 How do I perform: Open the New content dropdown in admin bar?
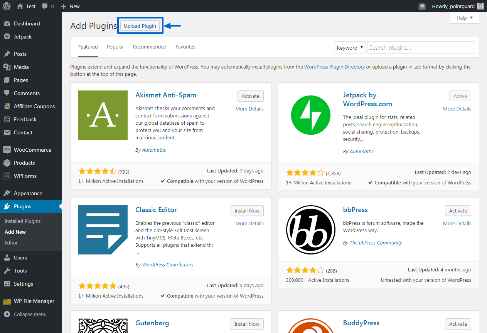pos(70,6)
